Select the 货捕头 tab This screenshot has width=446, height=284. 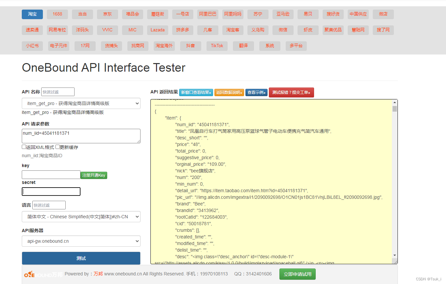click(x=111, y=46)
